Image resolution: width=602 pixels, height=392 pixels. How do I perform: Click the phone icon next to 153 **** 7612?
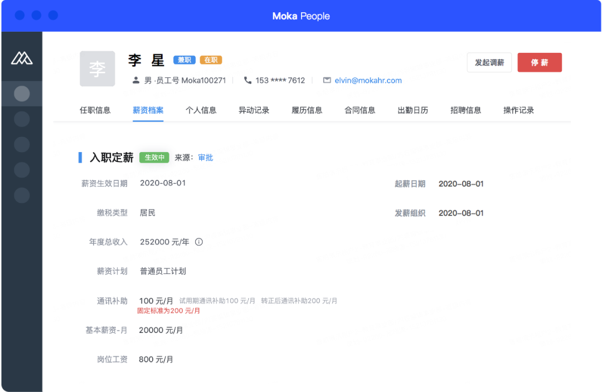(247, 80)
